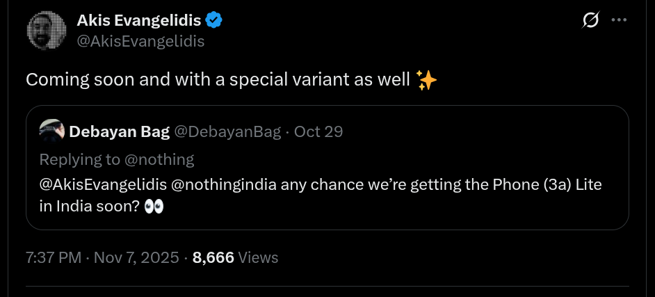Click the eyes emoji in the quoted post

point(153,207)
